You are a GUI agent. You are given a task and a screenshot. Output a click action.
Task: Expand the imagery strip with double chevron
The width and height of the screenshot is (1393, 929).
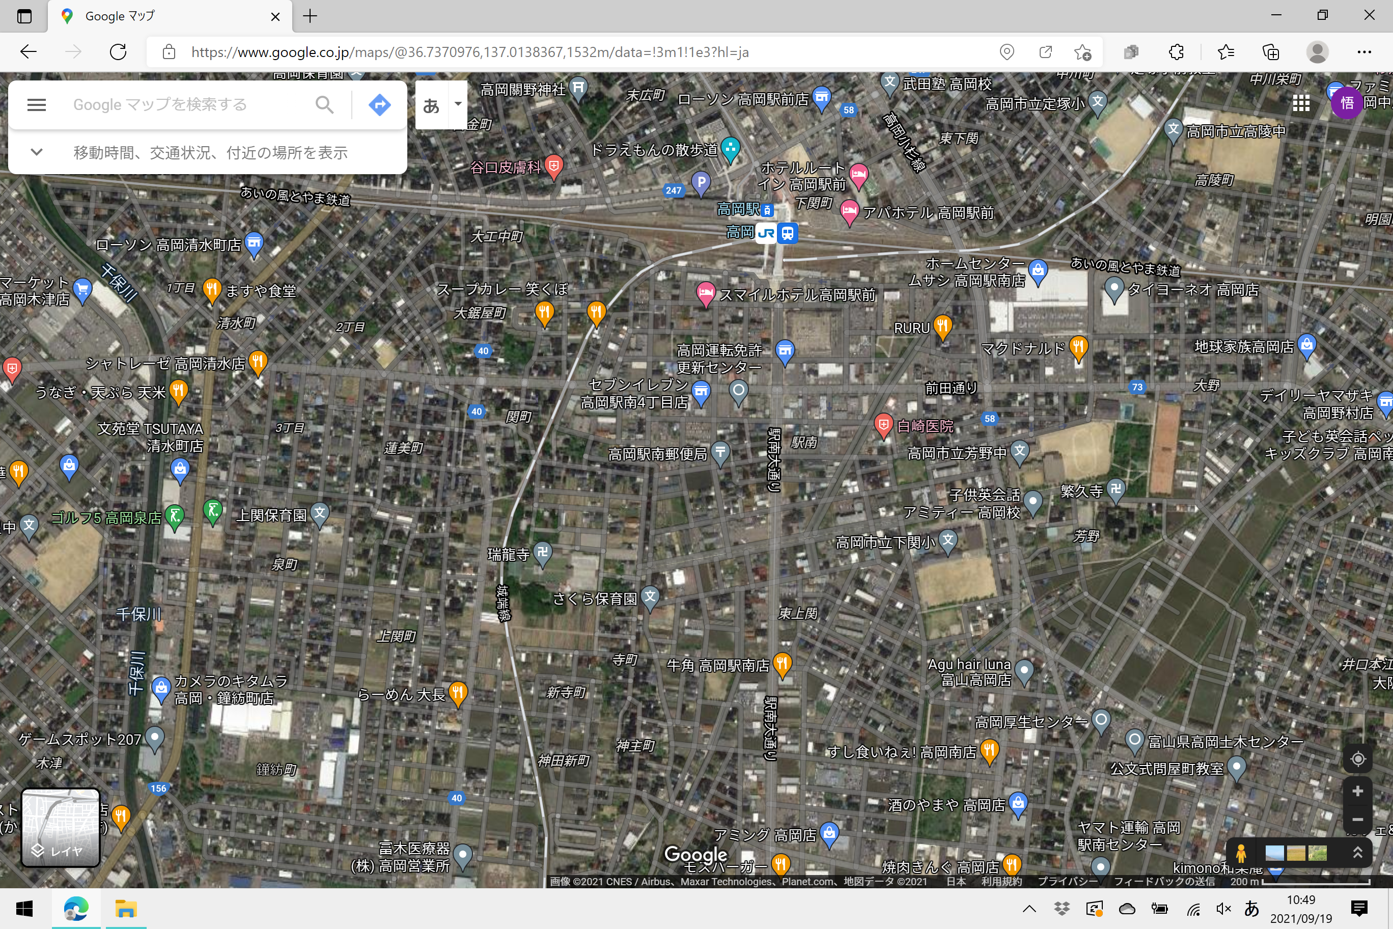(1357, 853)
